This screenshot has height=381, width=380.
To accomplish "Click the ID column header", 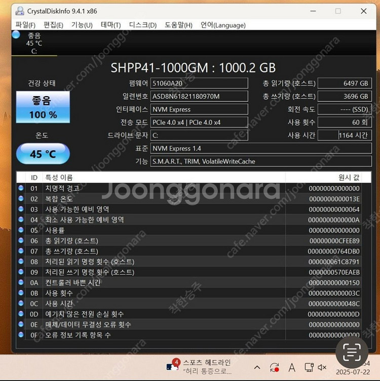I will 34,178.
